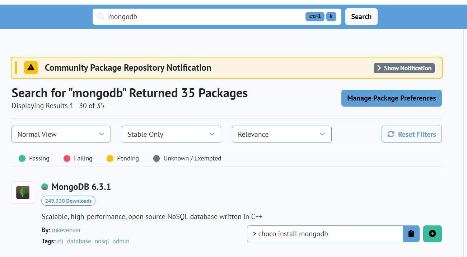Open the Relevance sort dropdown
This screenshot has height=257, width=467.
pyautogui.click(x=281, y=134)
